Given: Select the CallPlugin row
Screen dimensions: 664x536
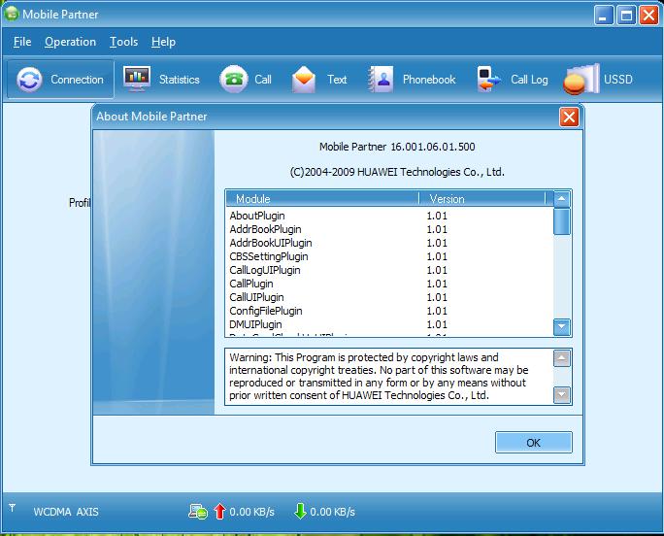Looking at the screenshot, I should 389,284.
